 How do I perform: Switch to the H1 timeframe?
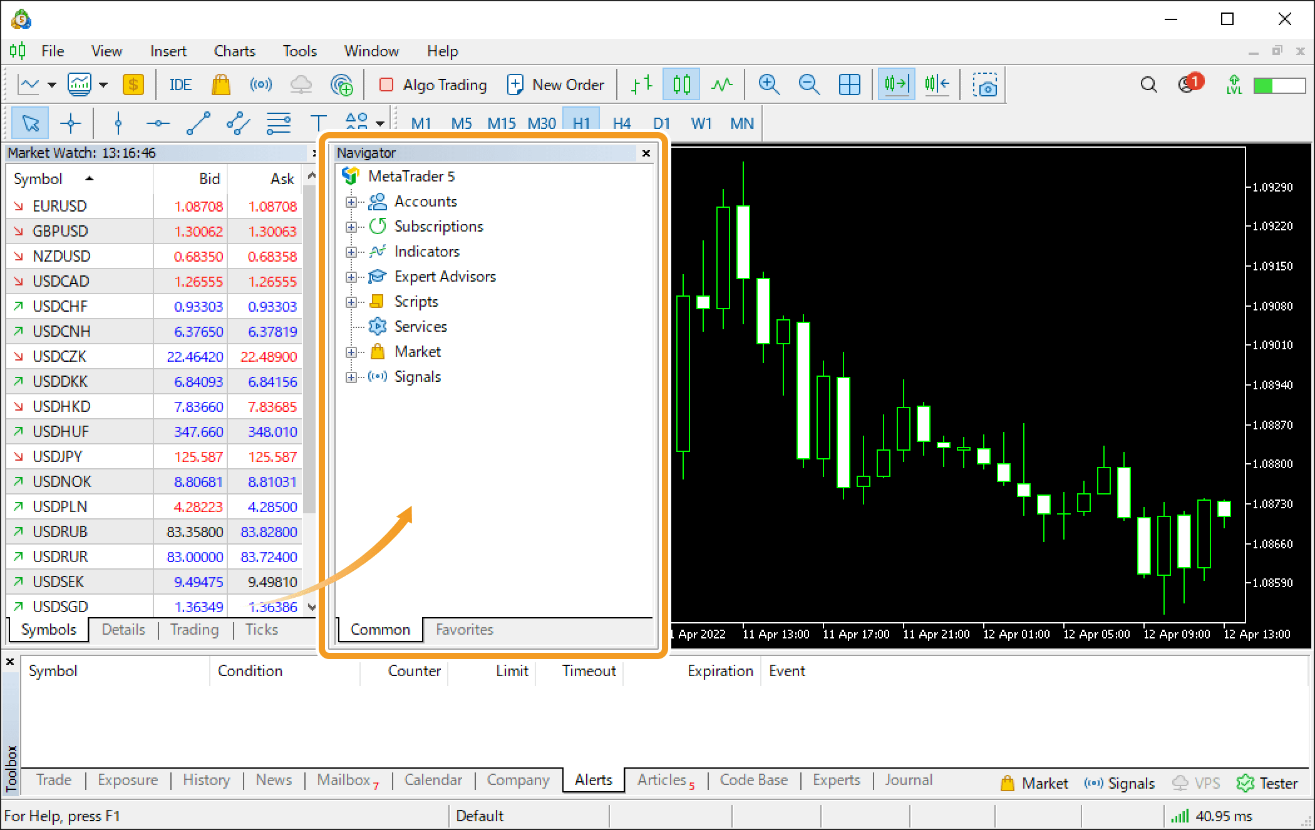tap(582, 121)
